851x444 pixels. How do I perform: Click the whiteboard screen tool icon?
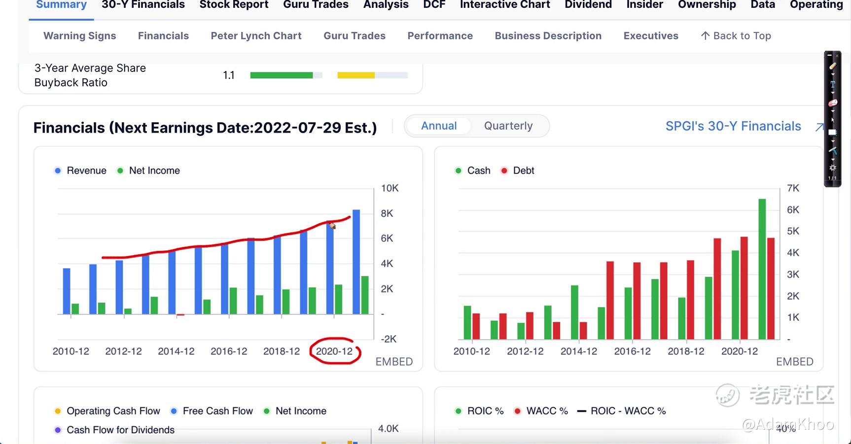833,132
